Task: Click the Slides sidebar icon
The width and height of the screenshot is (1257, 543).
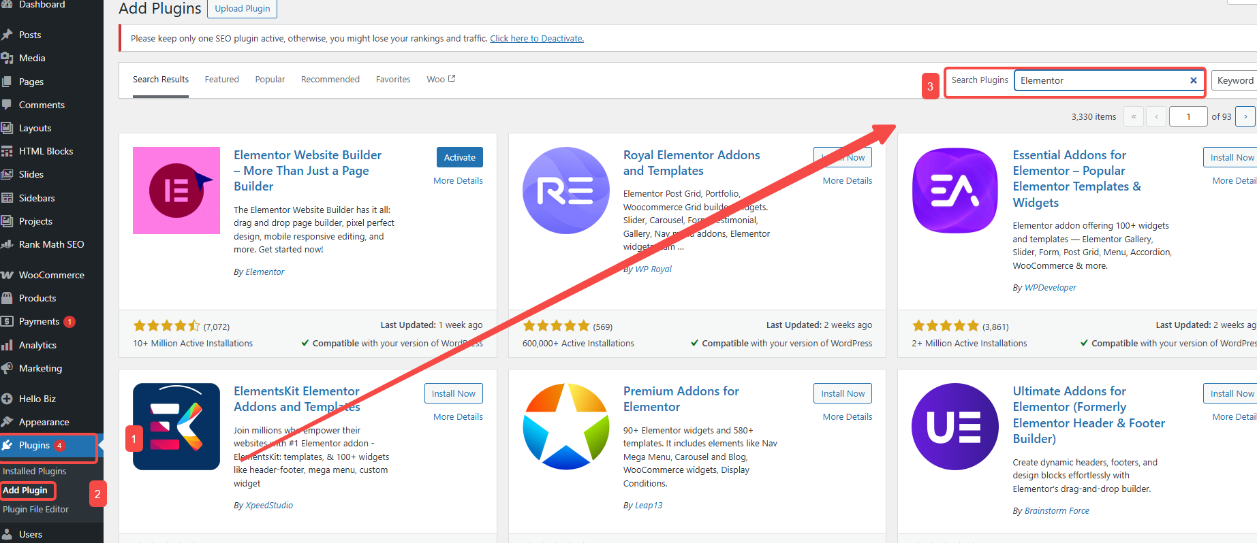Action: [7, 174]
